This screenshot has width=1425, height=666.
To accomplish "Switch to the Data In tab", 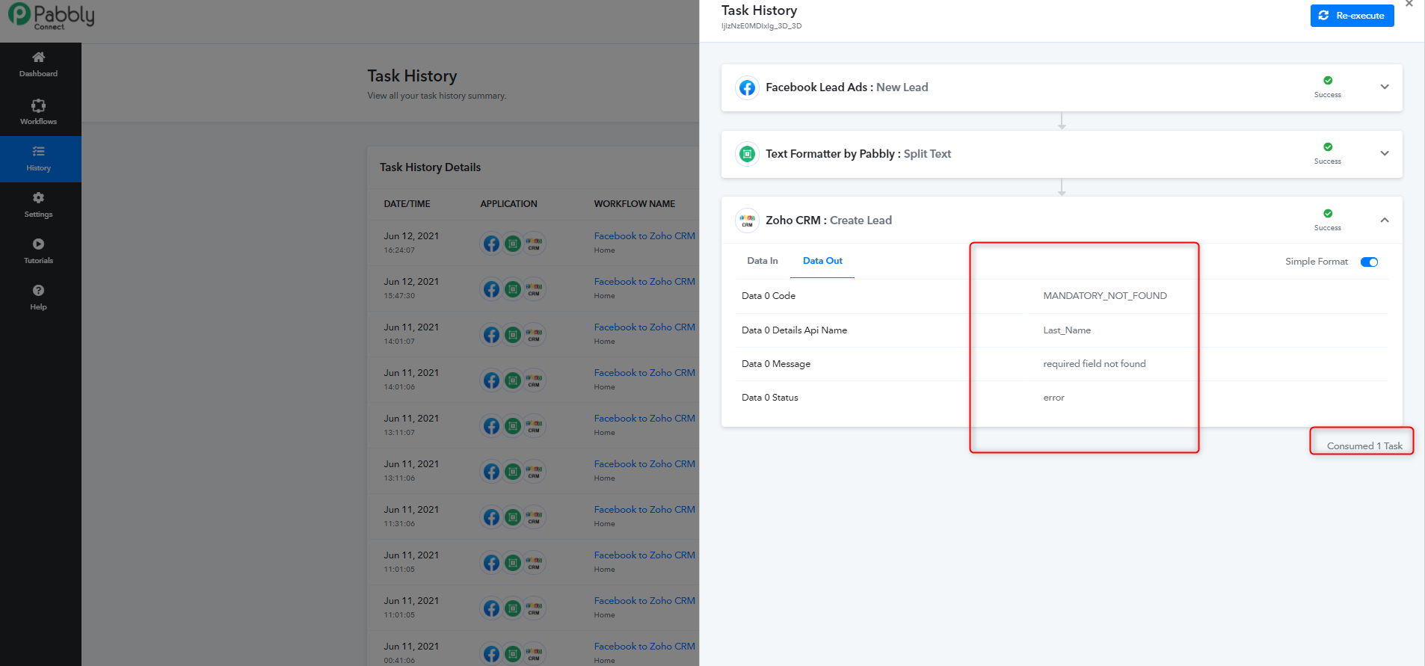I will [x=763, y=261].
